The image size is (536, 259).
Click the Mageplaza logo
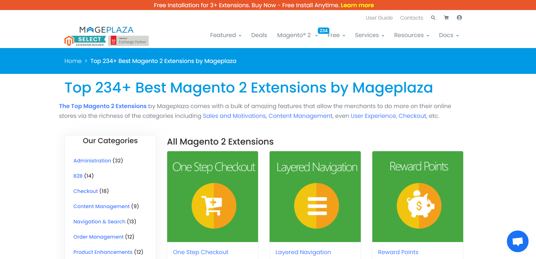[x=106, y=30]
